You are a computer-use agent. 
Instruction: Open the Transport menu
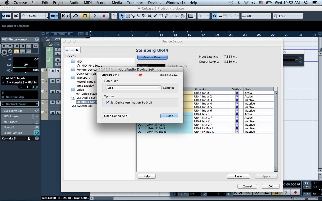point(135,3)
